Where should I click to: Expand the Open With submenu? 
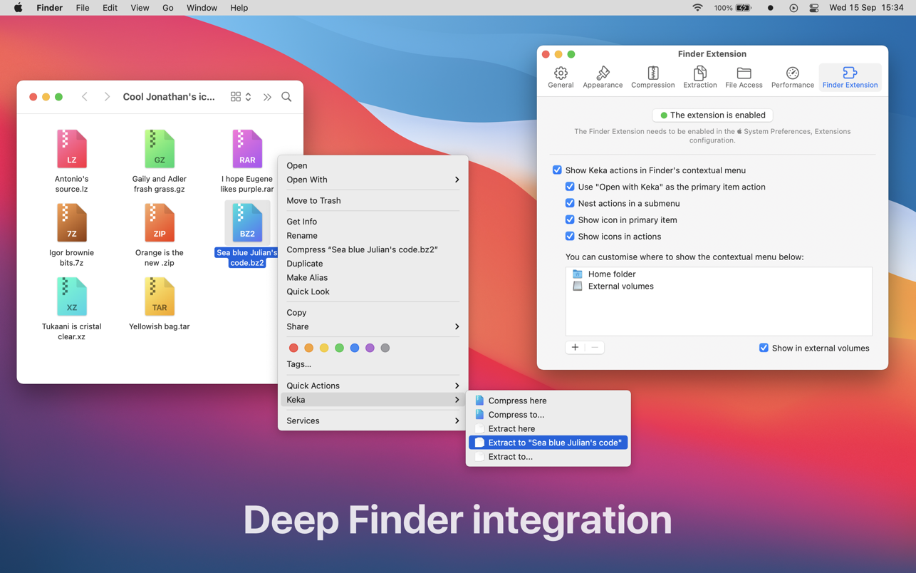tap(372, 180)
